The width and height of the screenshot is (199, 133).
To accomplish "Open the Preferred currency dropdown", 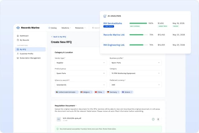I will (136, 85).
